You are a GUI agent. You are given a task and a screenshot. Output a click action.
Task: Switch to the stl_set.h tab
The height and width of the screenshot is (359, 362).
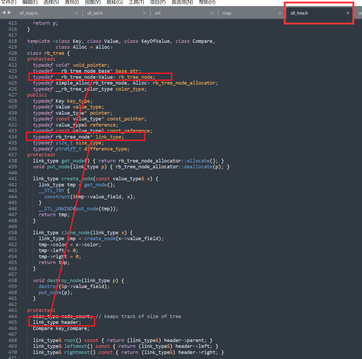(95, 13)
